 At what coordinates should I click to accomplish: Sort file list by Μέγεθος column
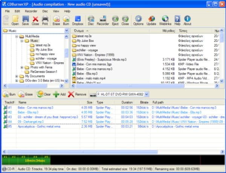point(163,31)
